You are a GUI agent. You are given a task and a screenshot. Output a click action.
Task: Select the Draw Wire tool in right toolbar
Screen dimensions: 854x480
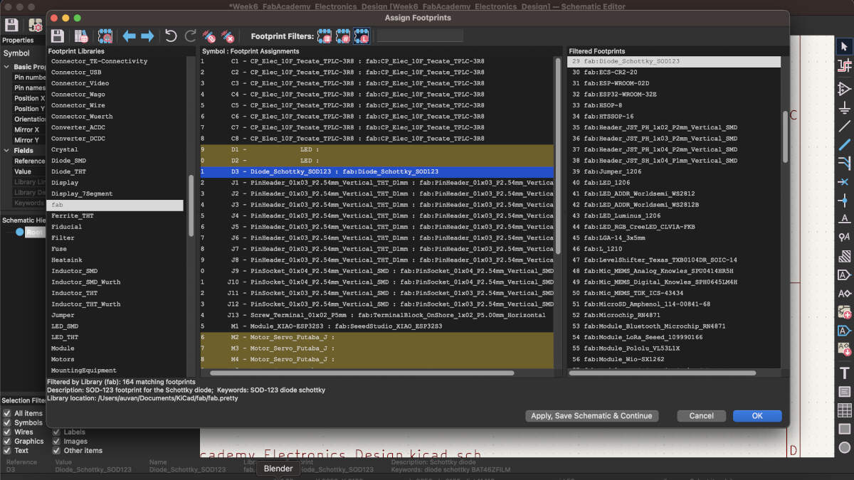tap(845, 126)
